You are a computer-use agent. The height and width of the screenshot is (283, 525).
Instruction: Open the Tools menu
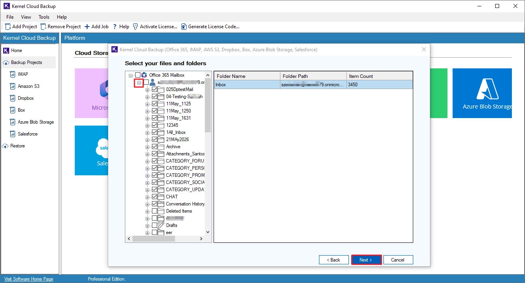click(x=44, y=17)
